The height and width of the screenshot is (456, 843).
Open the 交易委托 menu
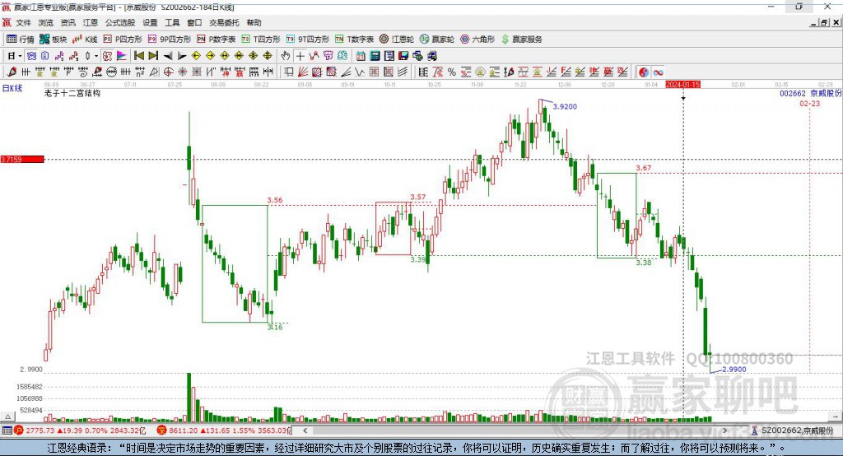[224, 22]
